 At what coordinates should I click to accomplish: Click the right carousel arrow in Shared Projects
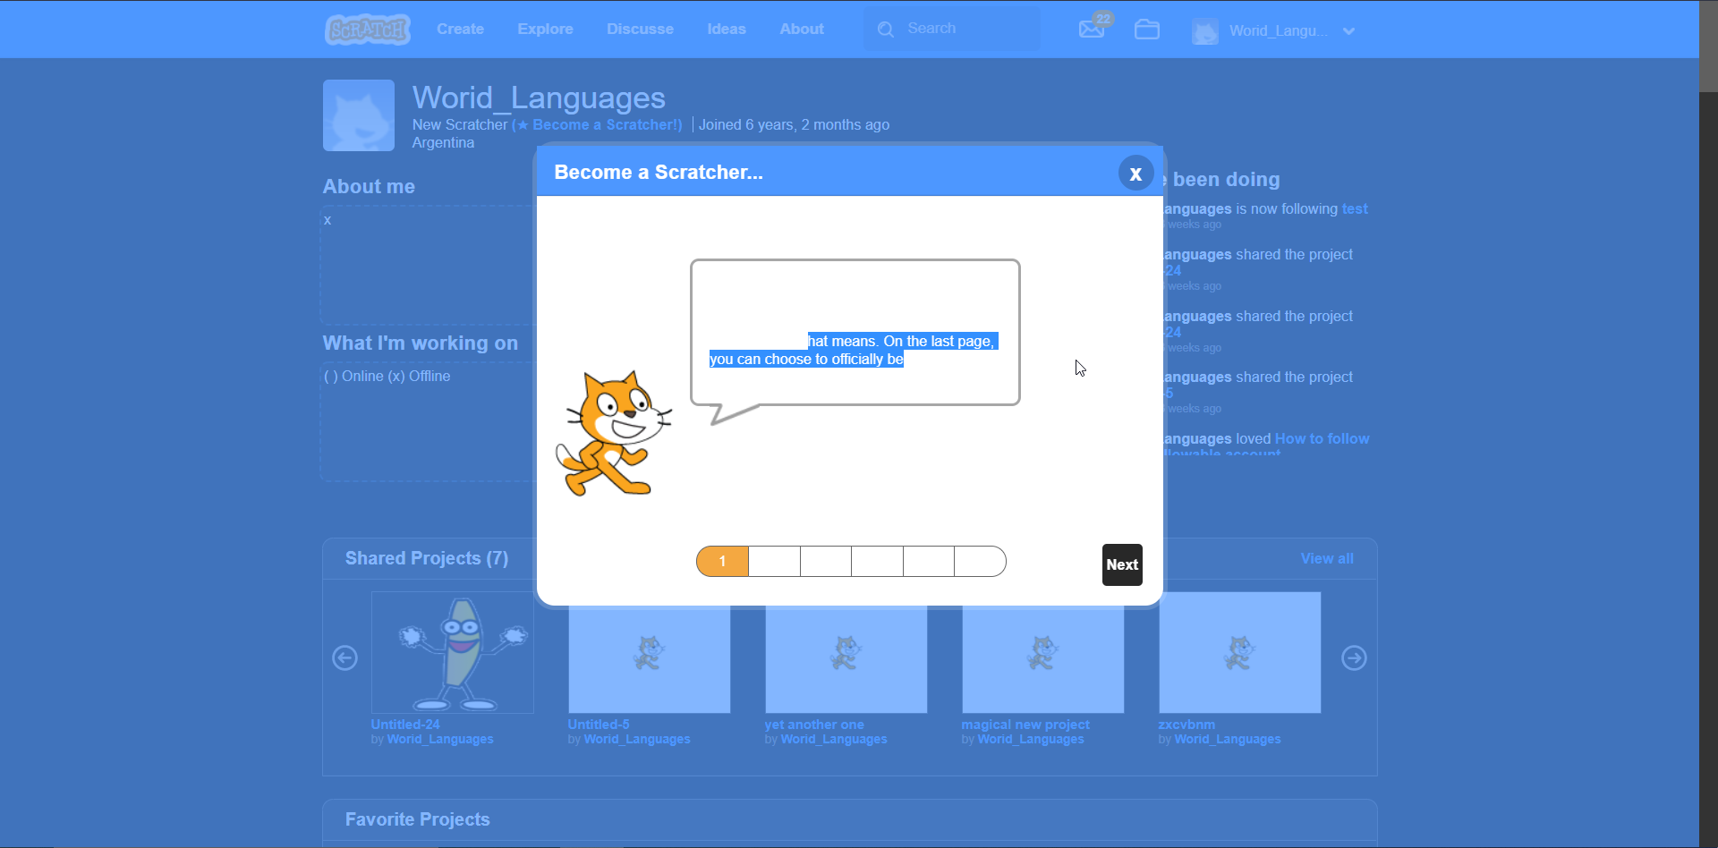[x=1354, y=657]
